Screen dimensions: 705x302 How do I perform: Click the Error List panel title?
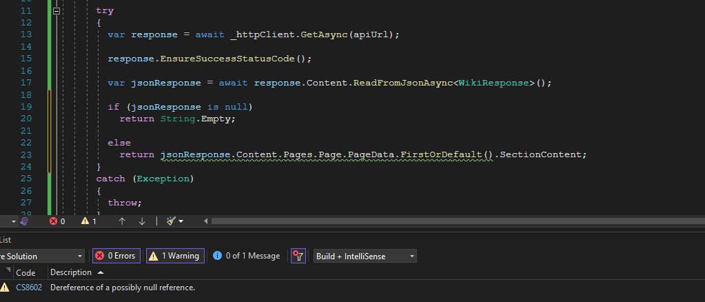(6, 240)
